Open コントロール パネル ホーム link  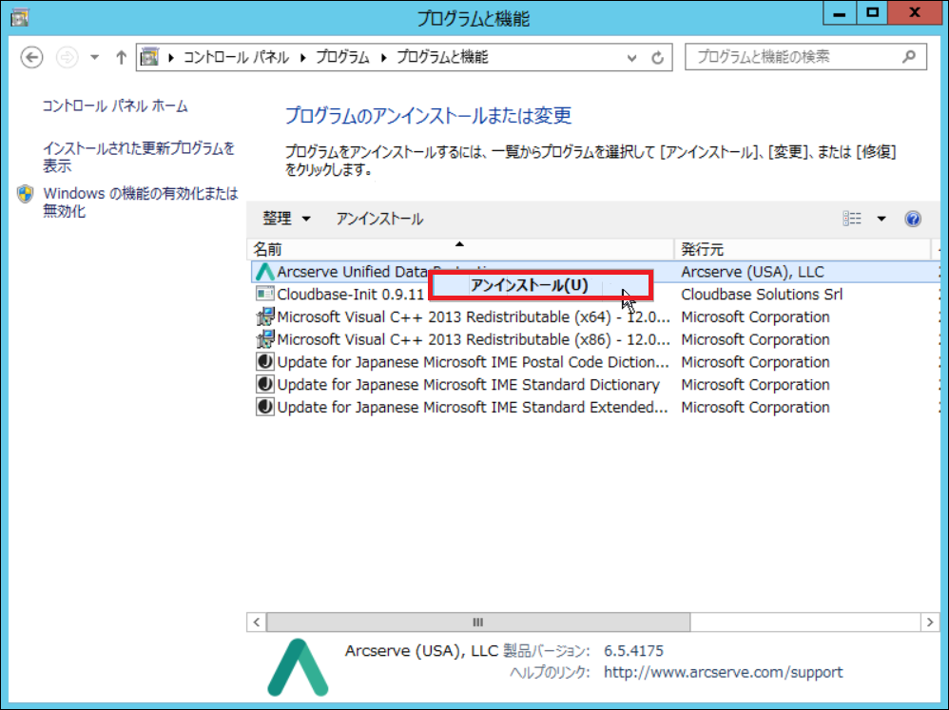coord(115,106)
